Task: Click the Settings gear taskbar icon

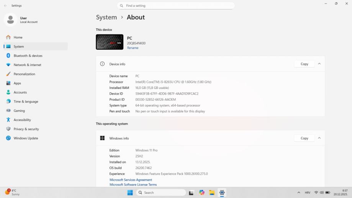Action: point(222,193)
